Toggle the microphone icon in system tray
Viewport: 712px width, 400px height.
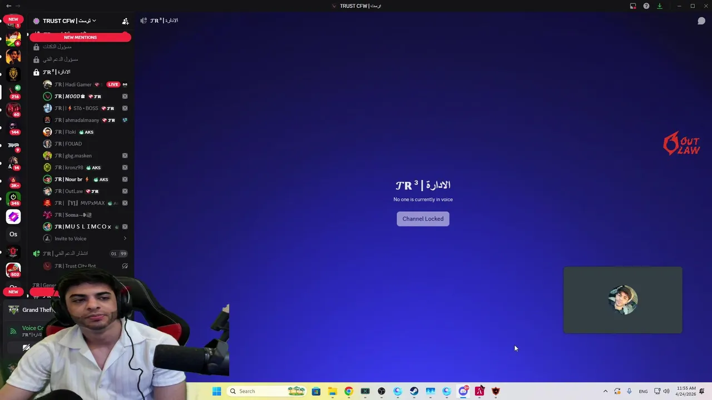[x=629, y=391]
